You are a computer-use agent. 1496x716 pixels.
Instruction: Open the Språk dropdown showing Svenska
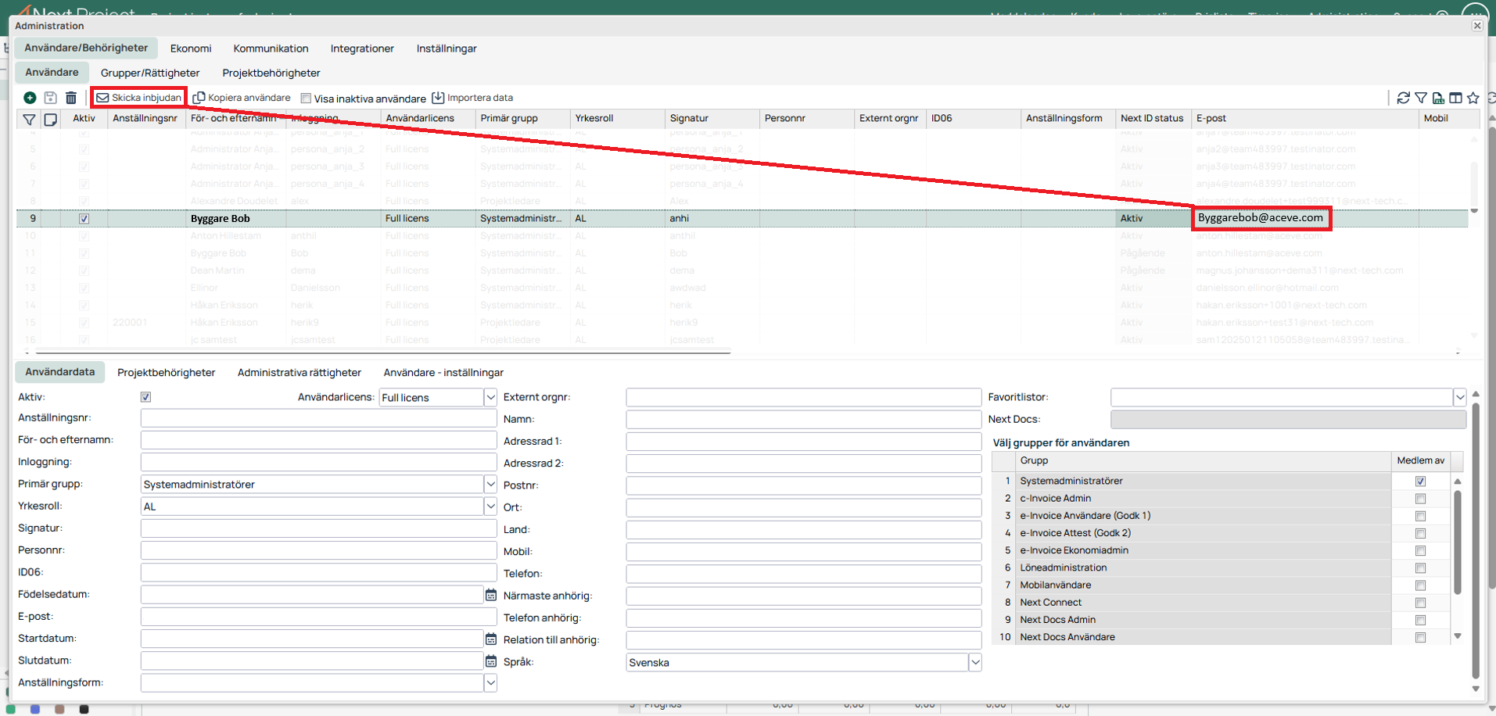(x=975, y=663)
